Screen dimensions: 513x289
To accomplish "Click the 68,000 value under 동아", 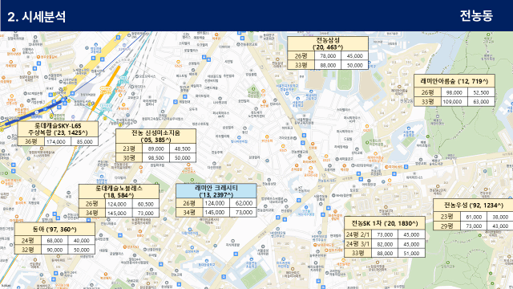I will [55, 240].
